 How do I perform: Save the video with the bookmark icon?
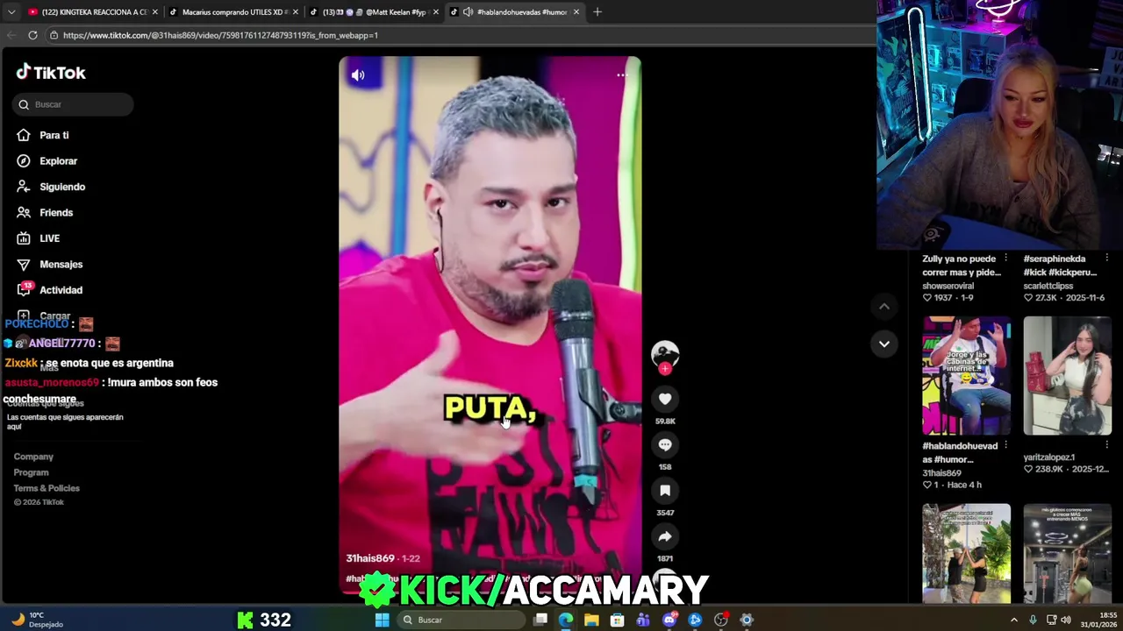point(665,491)
